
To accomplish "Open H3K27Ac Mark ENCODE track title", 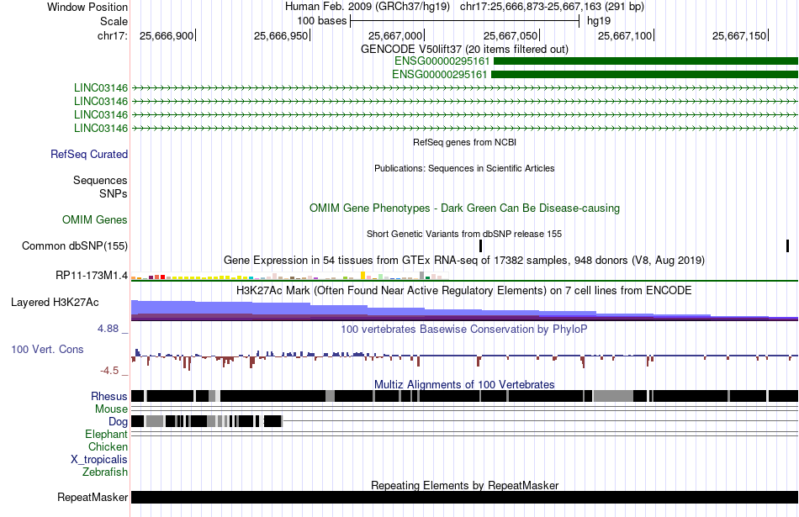I will (464, 291).
